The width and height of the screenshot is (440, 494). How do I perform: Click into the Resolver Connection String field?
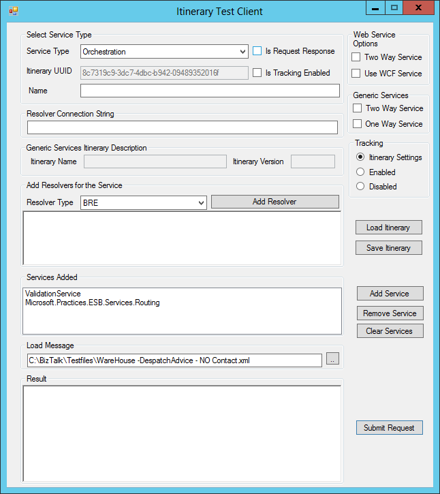coord(183,127)
